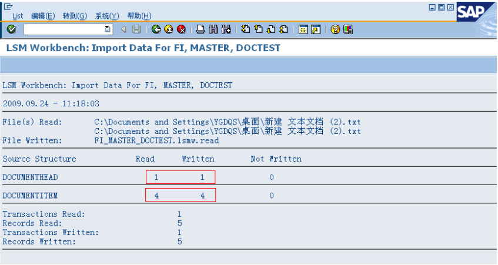Click the 'Source Structure' column header
Viewport: 498px width, 265px height.
tap(39, 159)
